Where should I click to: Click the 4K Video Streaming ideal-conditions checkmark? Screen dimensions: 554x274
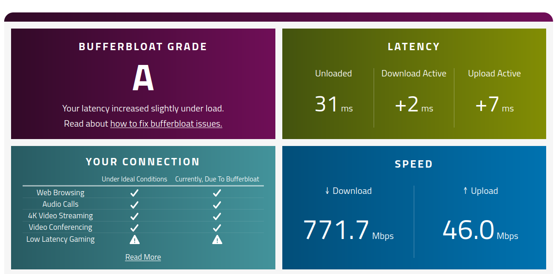pos(134,216)
